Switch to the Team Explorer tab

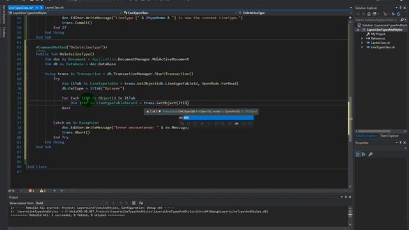pos(389,135)
